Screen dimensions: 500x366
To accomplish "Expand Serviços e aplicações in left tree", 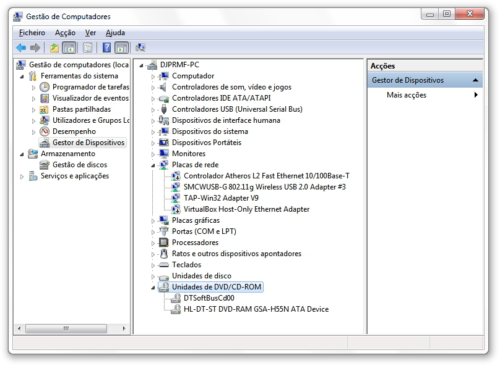I will pos(22,177).
